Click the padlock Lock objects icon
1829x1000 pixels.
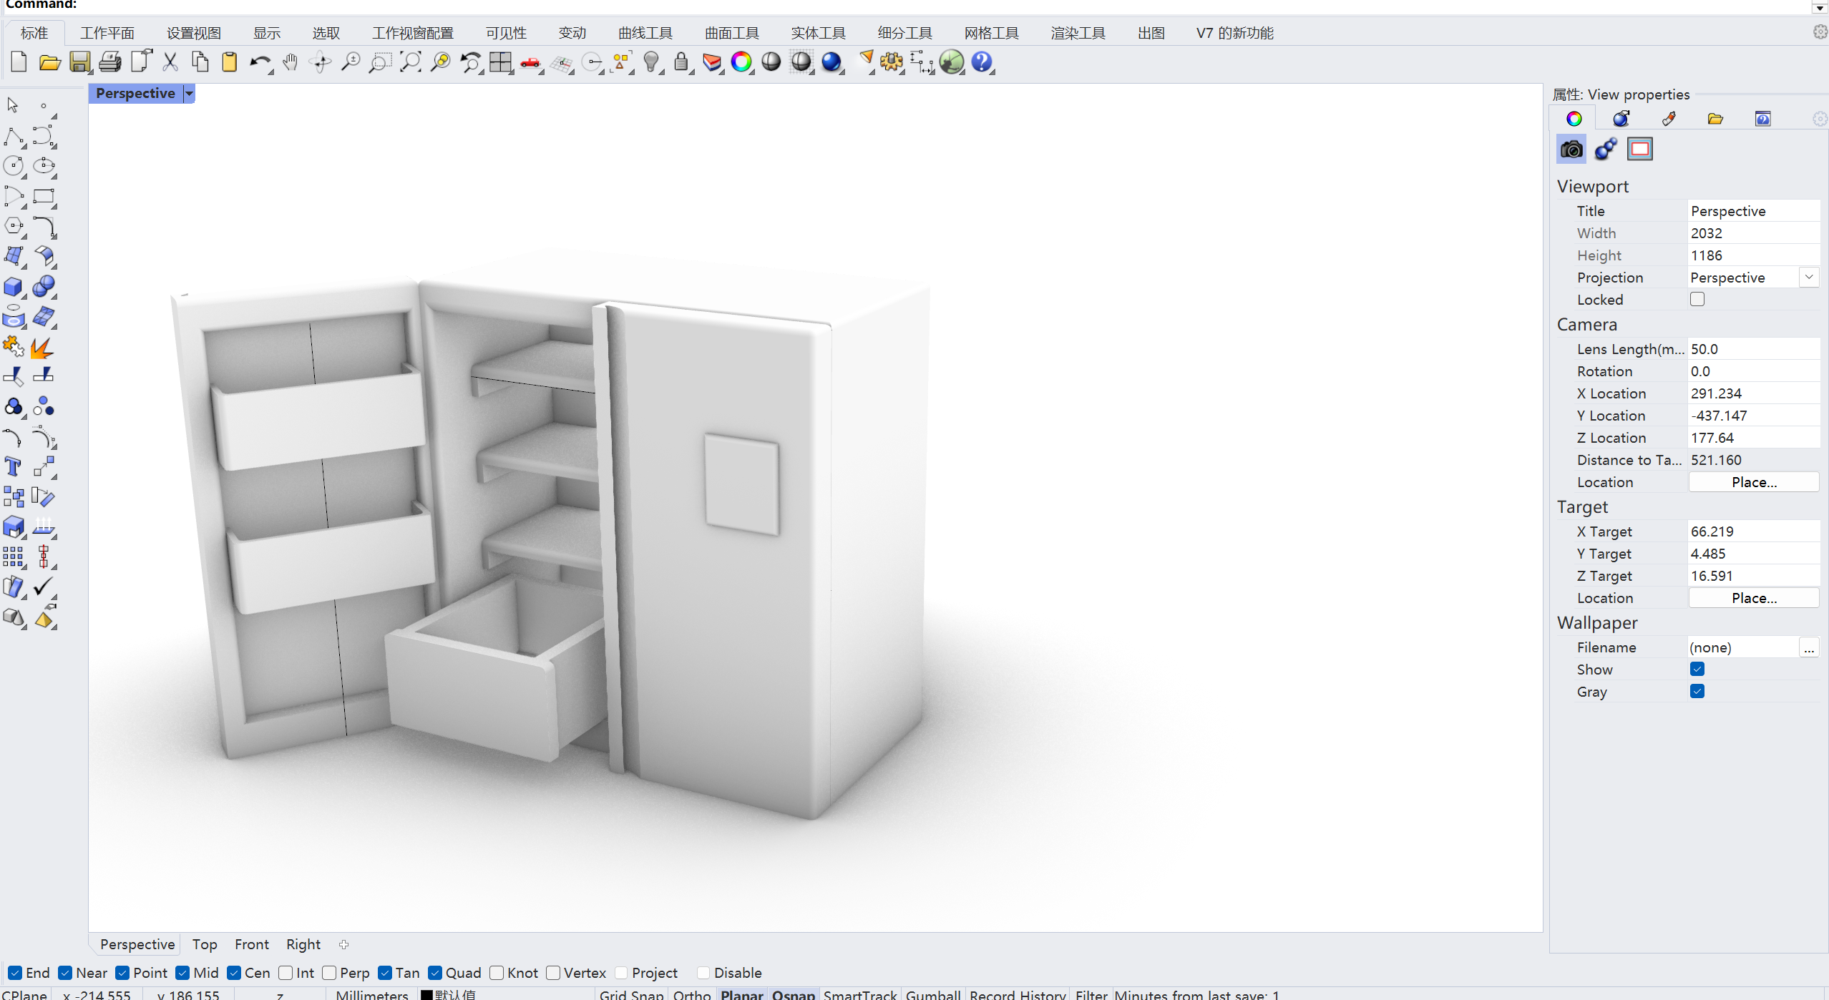pos(681,62)
